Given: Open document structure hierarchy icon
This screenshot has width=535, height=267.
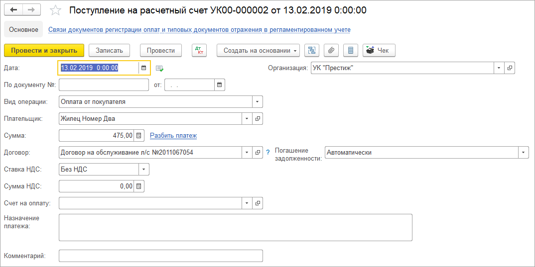Looking at the screenshot, I should [312, 50].
